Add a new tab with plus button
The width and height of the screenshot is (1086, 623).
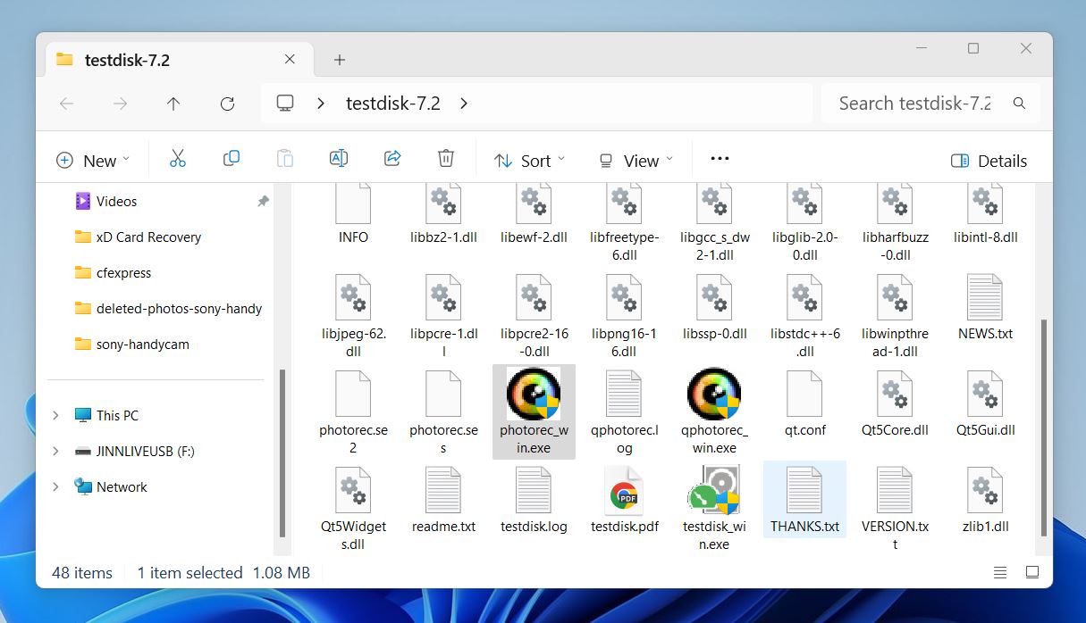coord(339,60)
